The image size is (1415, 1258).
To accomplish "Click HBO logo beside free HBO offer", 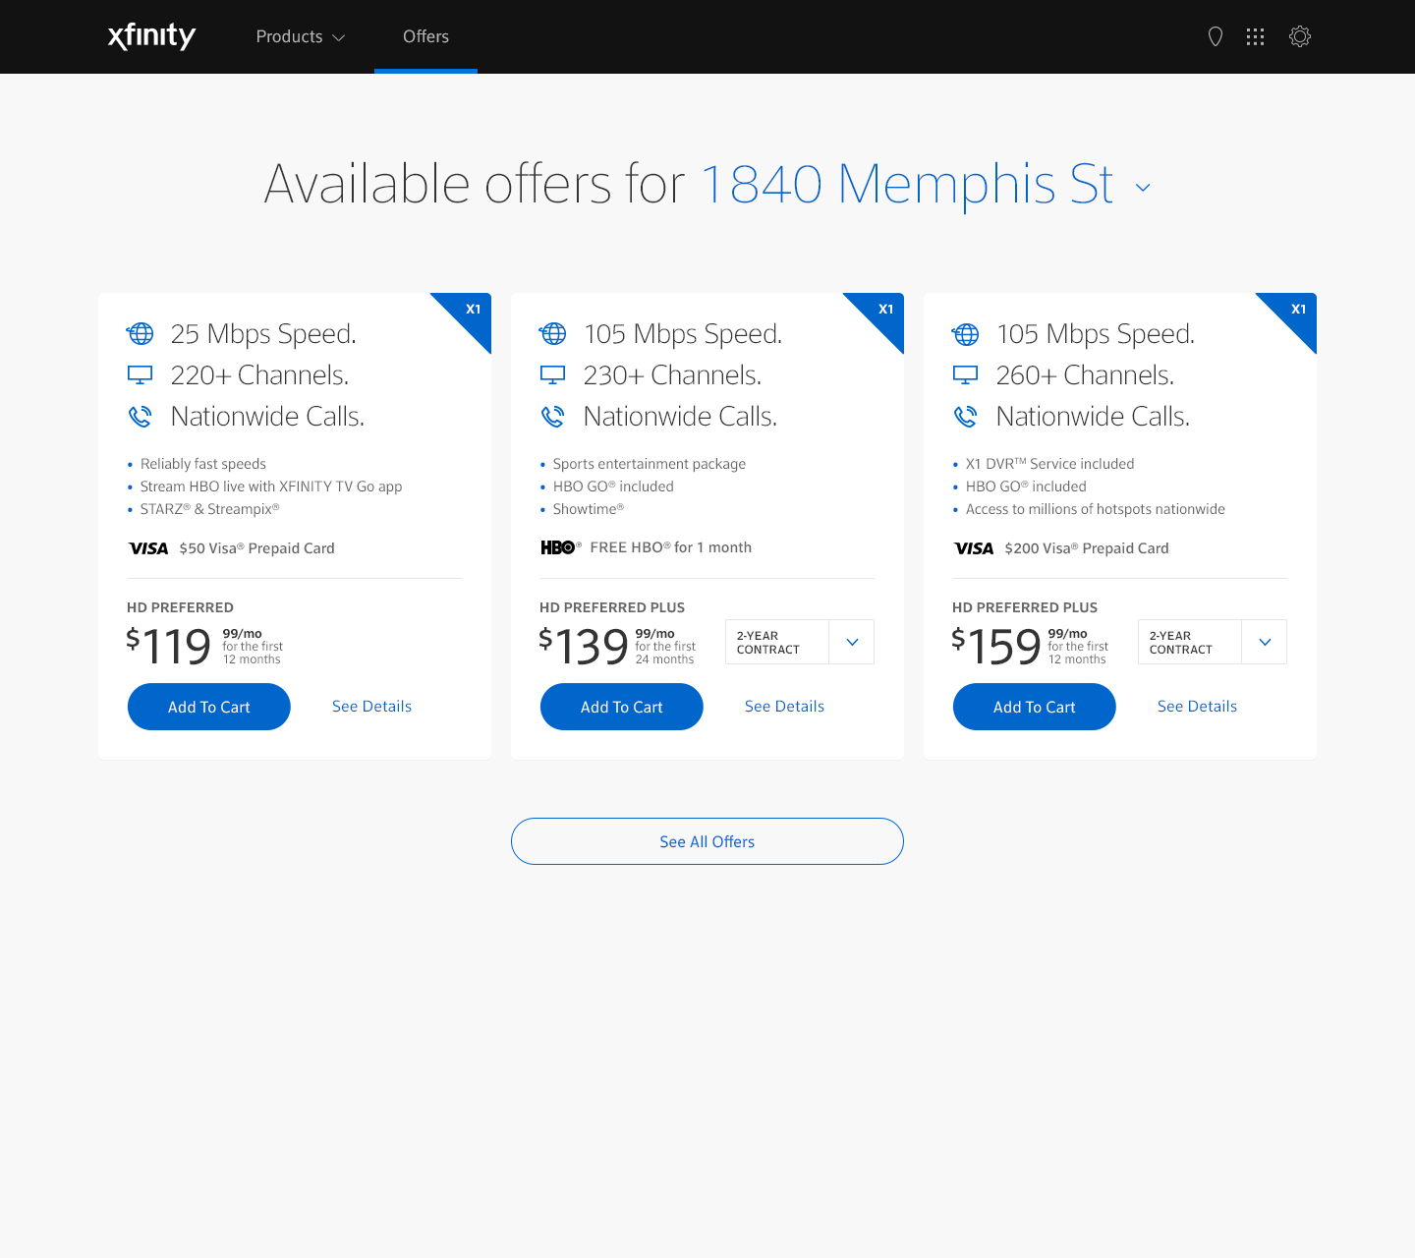I will pyautogui.click(x=560, y=547).
